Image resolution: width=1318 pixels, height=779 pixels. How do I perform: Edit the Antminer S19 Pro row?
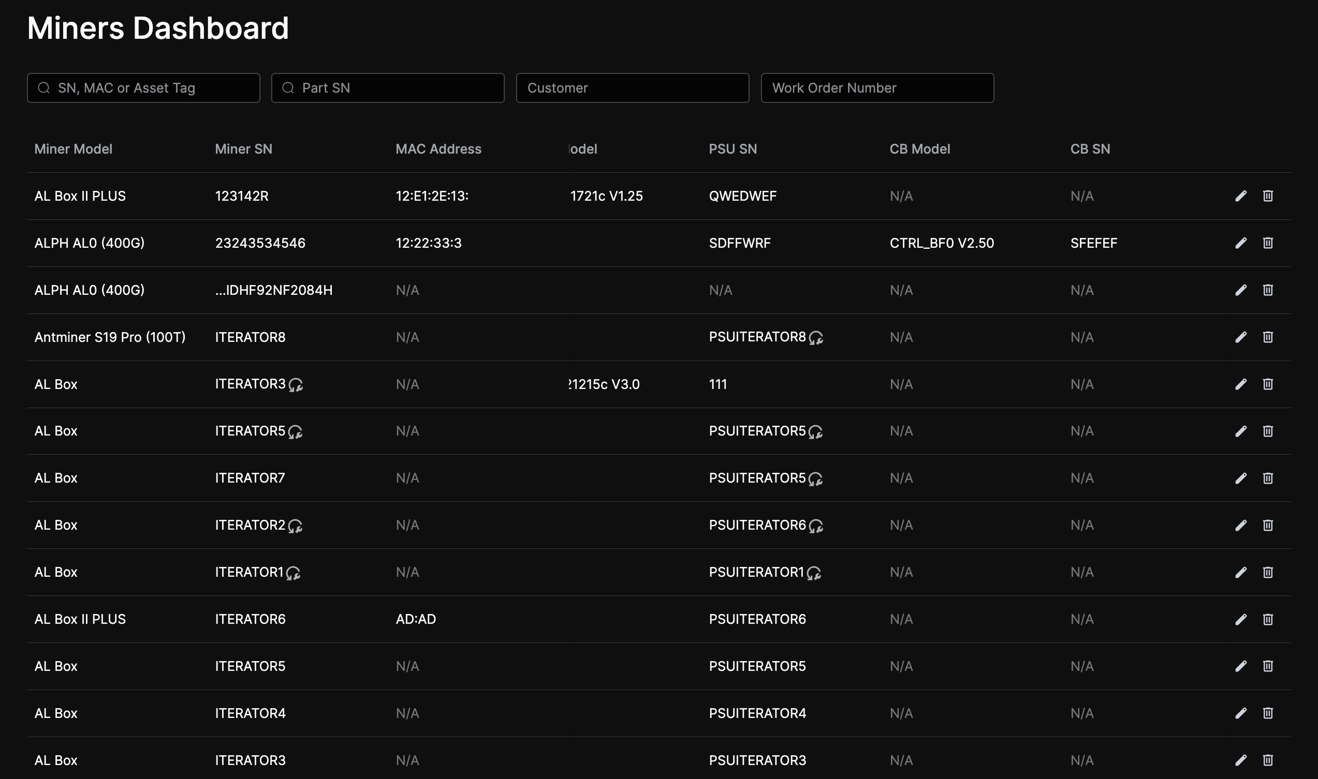[x=1241, y=337]
